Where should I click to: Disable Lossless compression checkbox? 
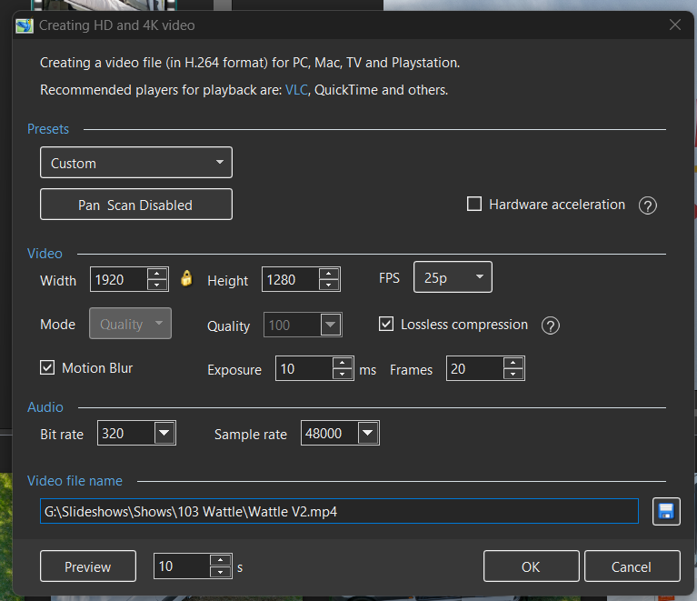(x=386, y=325)
